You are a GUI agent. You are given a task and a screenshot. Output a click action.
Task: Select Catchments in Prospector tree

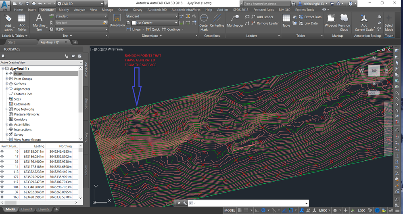click(x=22, y=104)
